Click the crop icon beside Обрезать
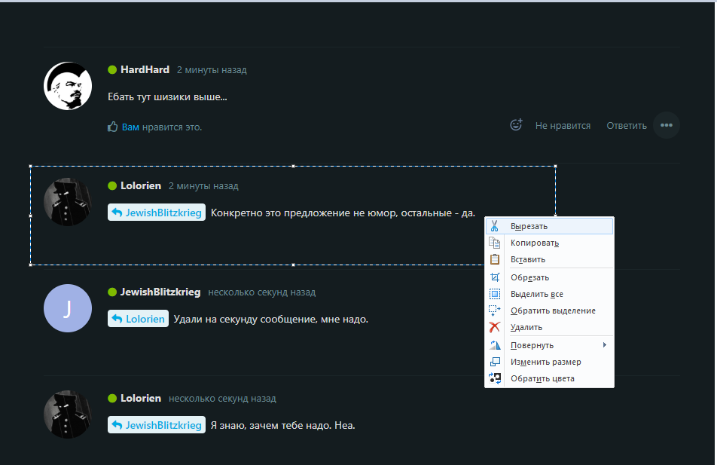Viewport: 717px width, 465px height. [494, 277]
